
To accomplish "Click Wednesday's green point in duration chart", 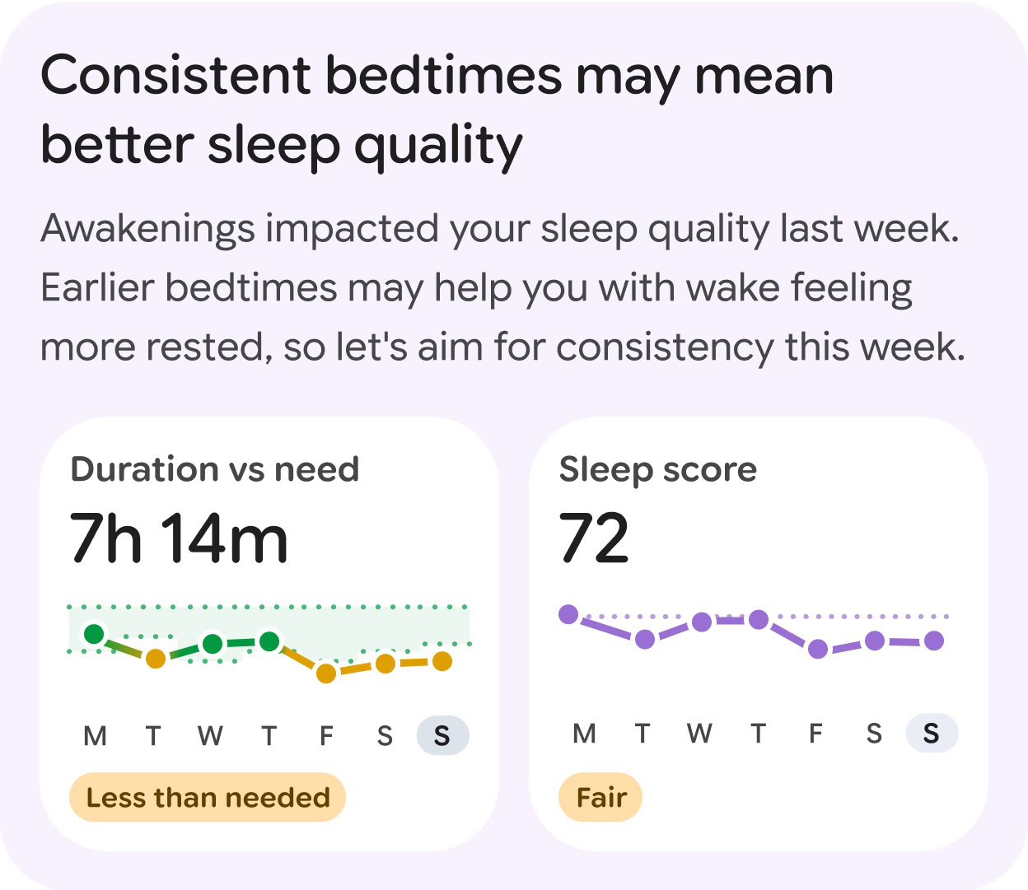I will click(213, 644).
